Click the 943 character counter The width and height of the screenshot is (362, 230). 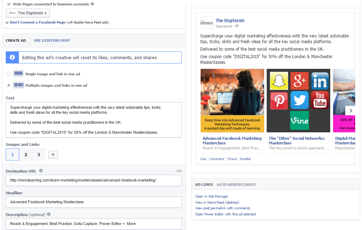point(179,171)
